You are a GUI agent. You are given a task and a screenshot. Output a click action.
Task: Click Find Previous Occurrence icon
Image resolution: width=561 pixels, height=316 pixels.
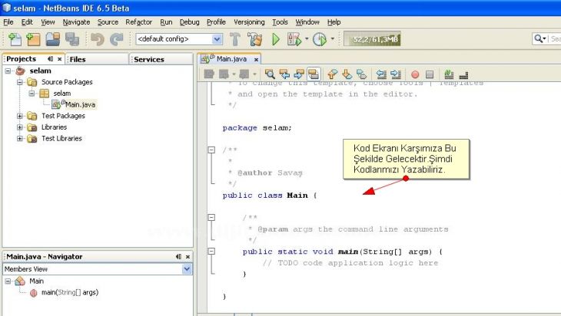click(x=284, y=74)
